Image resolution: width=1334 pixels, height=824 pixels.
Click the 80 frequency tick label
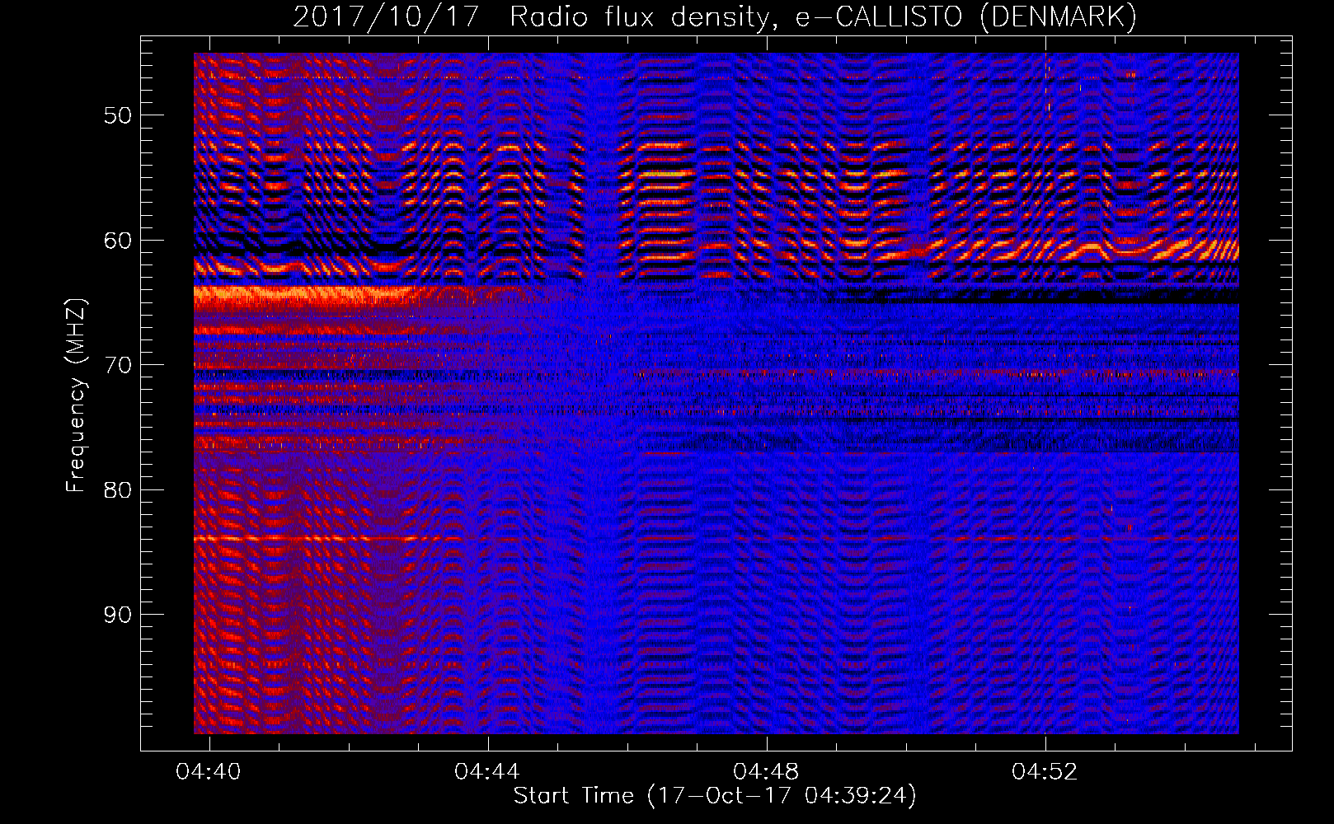pyautogui.click(x=118, y=490)
